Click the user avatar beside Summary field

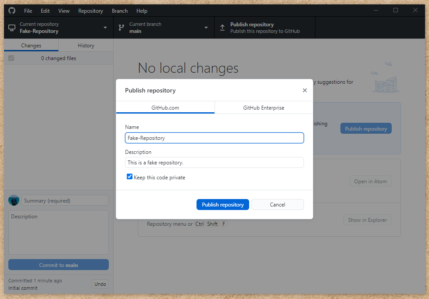[x=14, y=200]
